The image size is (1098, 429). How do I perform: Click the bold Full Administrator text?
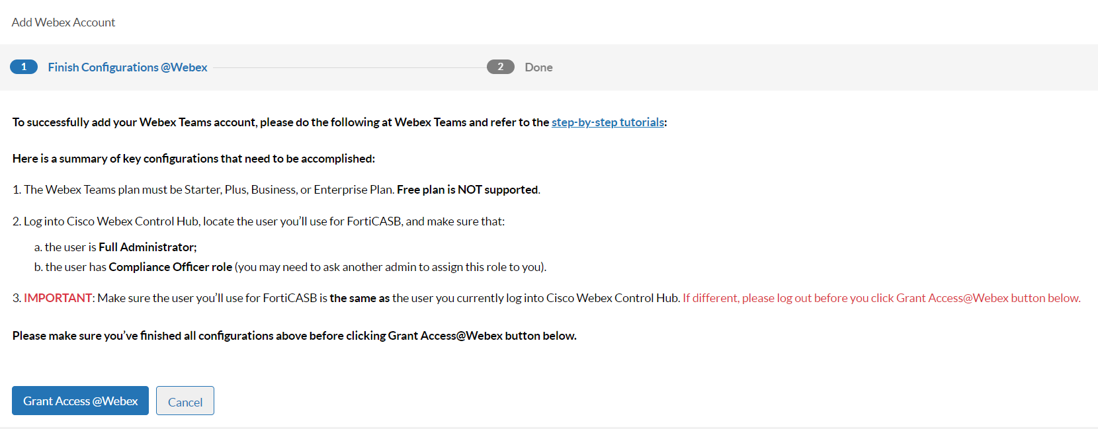click(148, 247)
